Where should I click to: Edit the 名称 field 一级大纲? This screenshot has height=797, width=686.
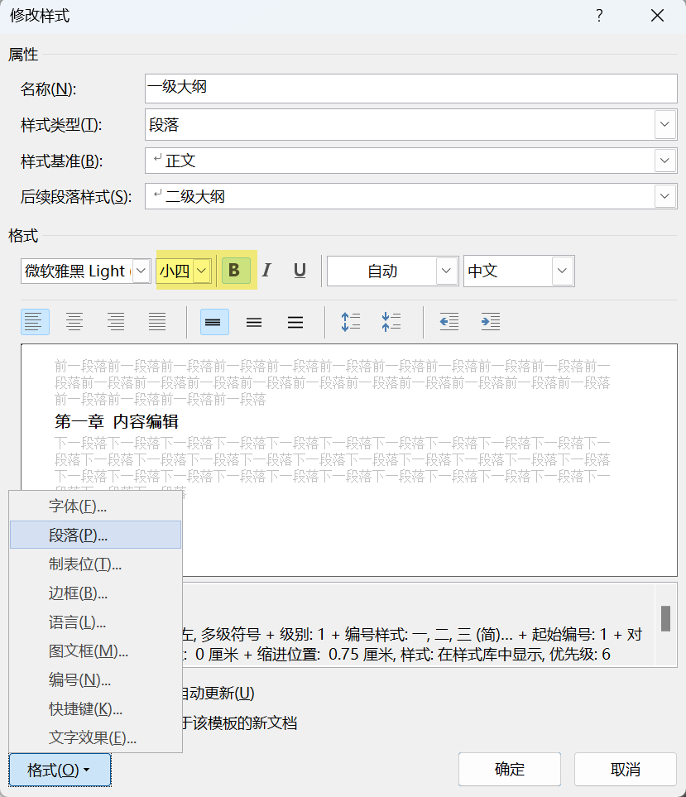[x=411, y=89]
